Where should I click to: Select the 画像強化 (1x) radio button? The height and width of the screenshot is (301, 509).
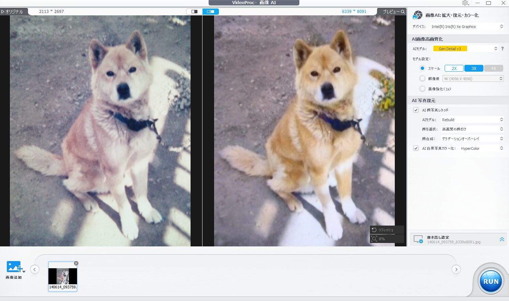[x=422, y=89]
